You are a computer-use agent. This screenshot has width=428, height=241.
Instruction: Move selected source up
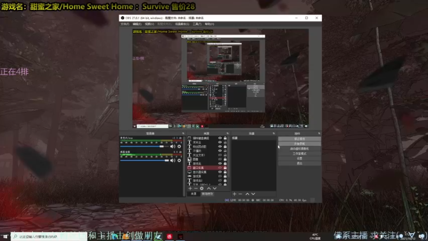(x=209, y=189)
